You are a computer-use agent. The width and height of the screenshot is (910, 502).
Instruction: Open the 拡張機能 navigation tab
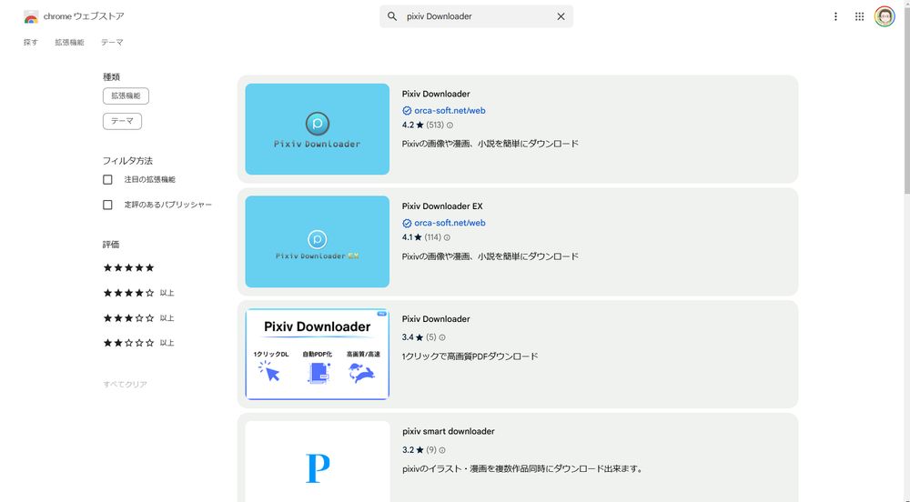tap(70, 43)
